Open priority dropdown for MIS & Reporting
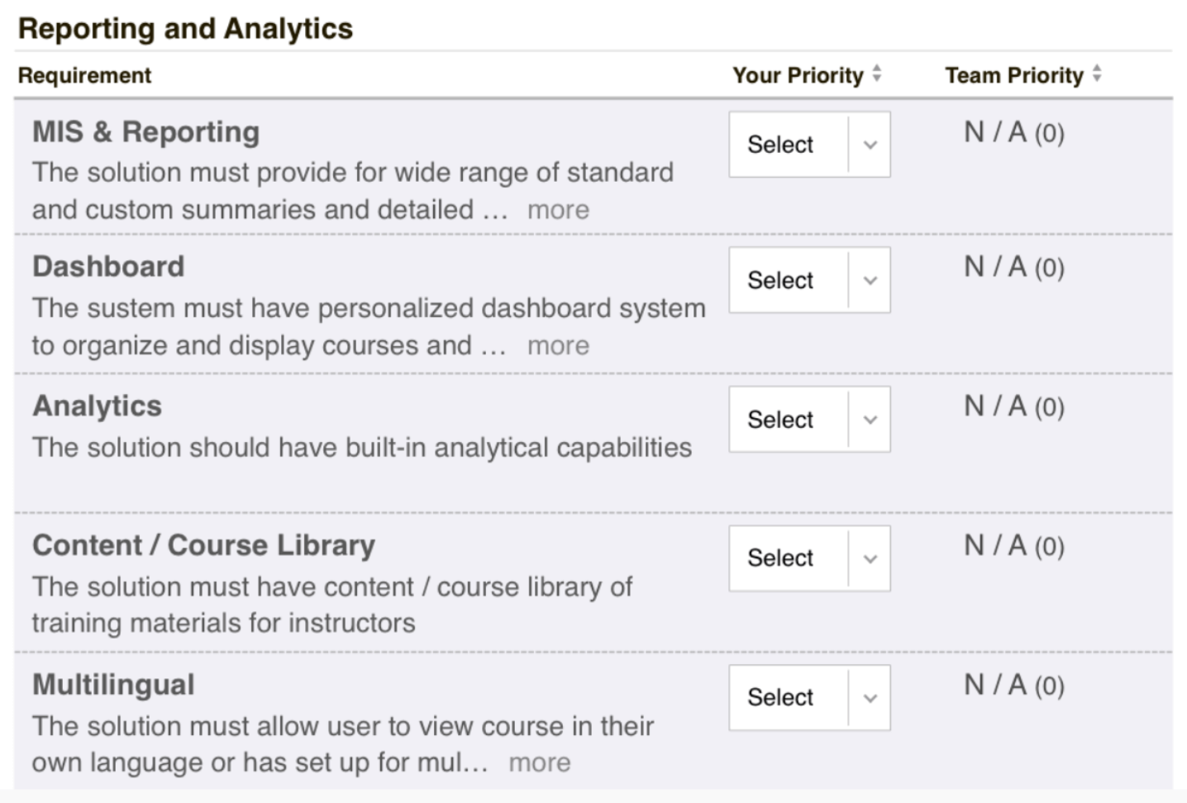Screen dimensions: 1187x803 tap(809, 145)
